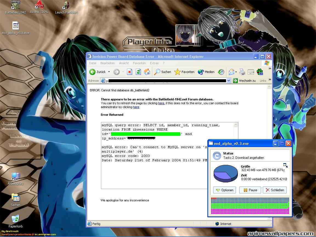Refresh the page with the toolbar icon
The height and width of the screenshot is (237, 316).
click(x=138, y=72)
